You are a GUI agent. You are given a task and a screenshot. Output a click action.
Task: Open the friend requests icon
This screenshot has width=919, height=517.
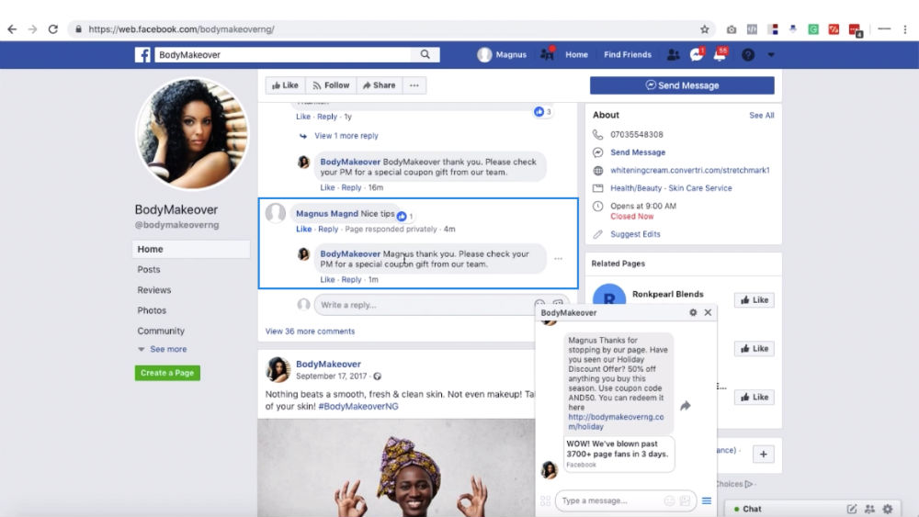(673, 54)
